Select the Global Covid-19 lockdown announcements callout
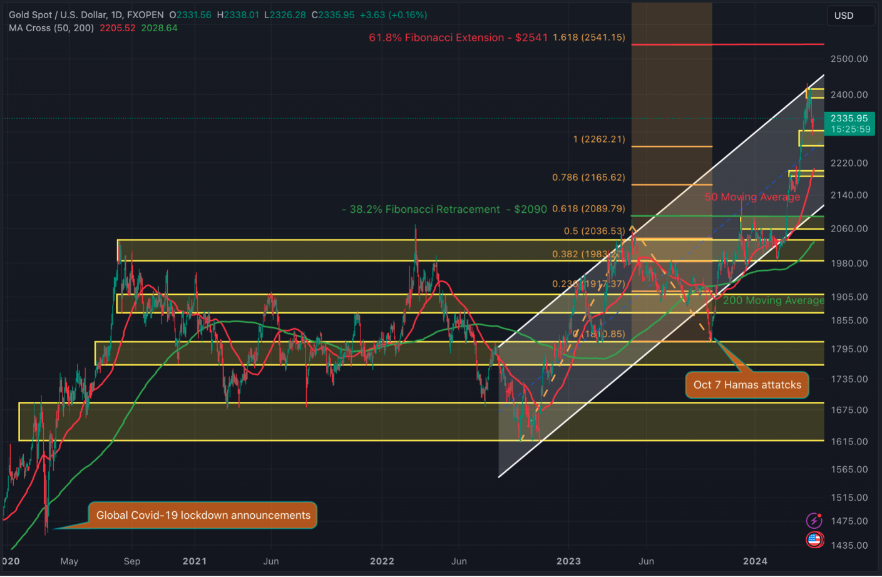882x577 pixels. 203,515
